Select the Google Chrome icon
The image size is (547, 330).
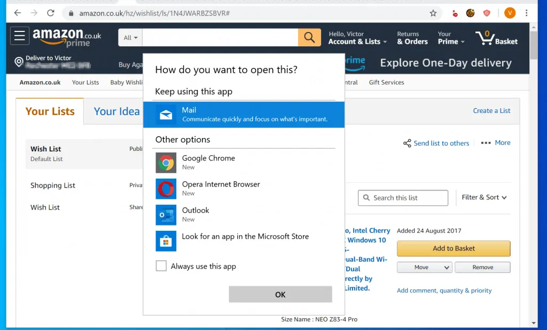coord(166,162)
